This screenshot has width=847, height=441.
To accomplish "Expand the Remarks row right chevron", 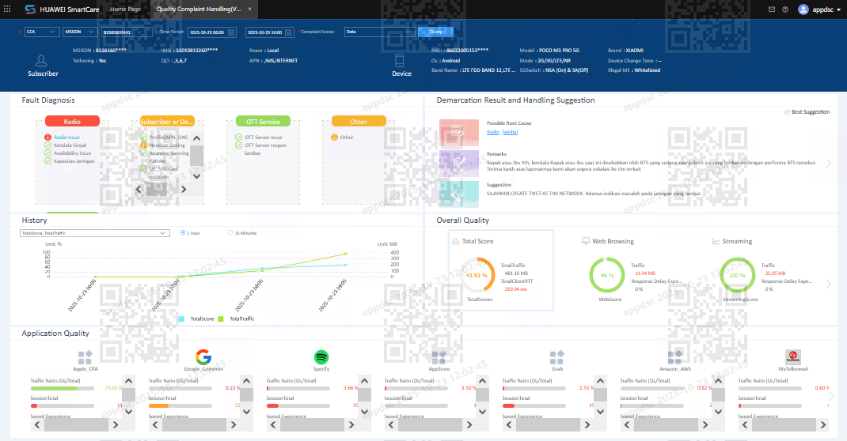I will (829, 164).
